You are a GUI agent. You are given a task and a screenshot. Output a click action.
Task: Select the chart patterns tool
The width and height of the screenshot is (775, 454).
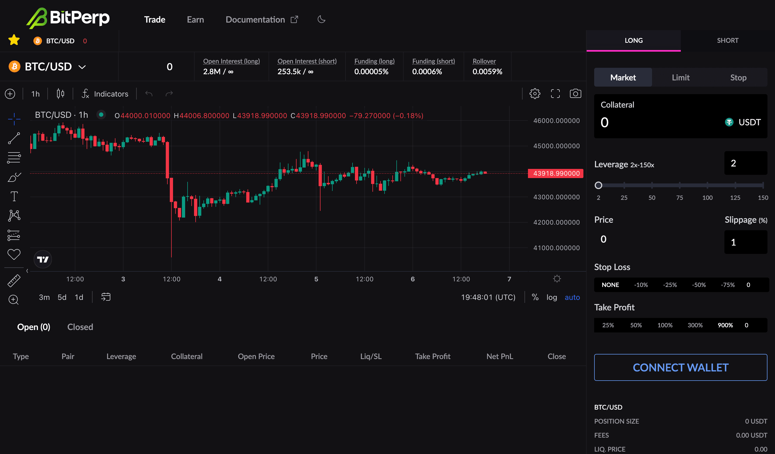pos(14,215)
